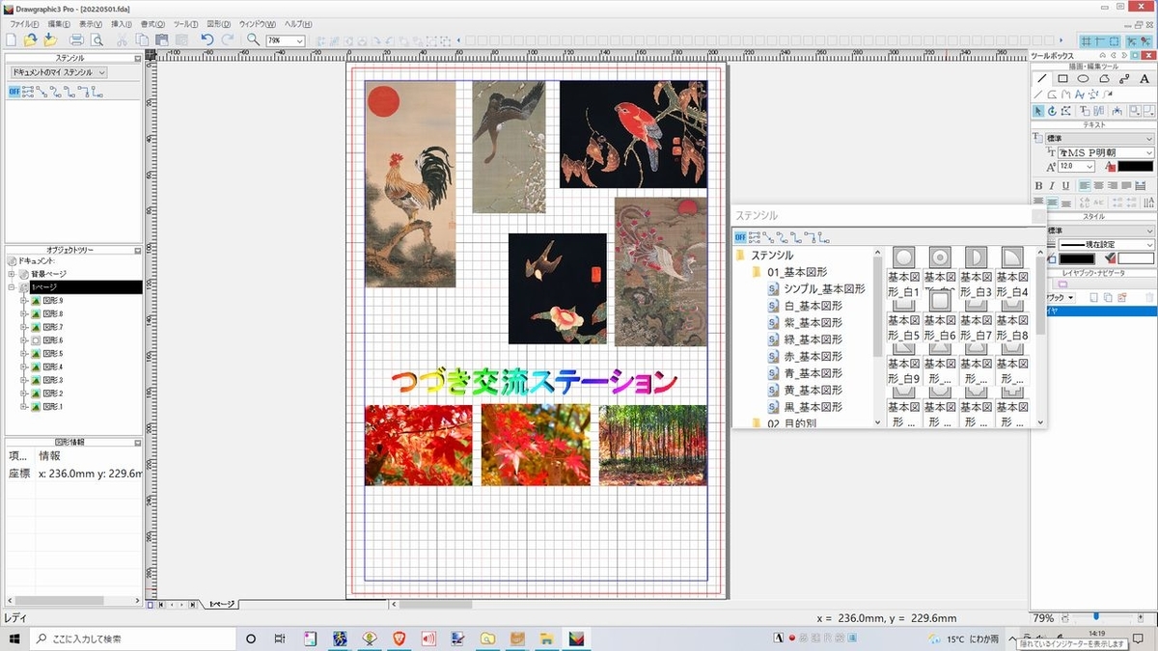Click the Copy icon in toolbar
Viewport: 1158px width, 651px height.
point(142,40)
